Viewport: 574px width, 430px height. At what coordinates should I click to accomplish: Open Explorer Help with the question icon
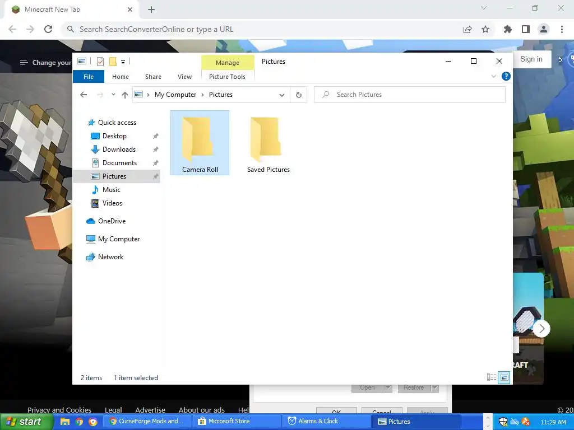506,76
